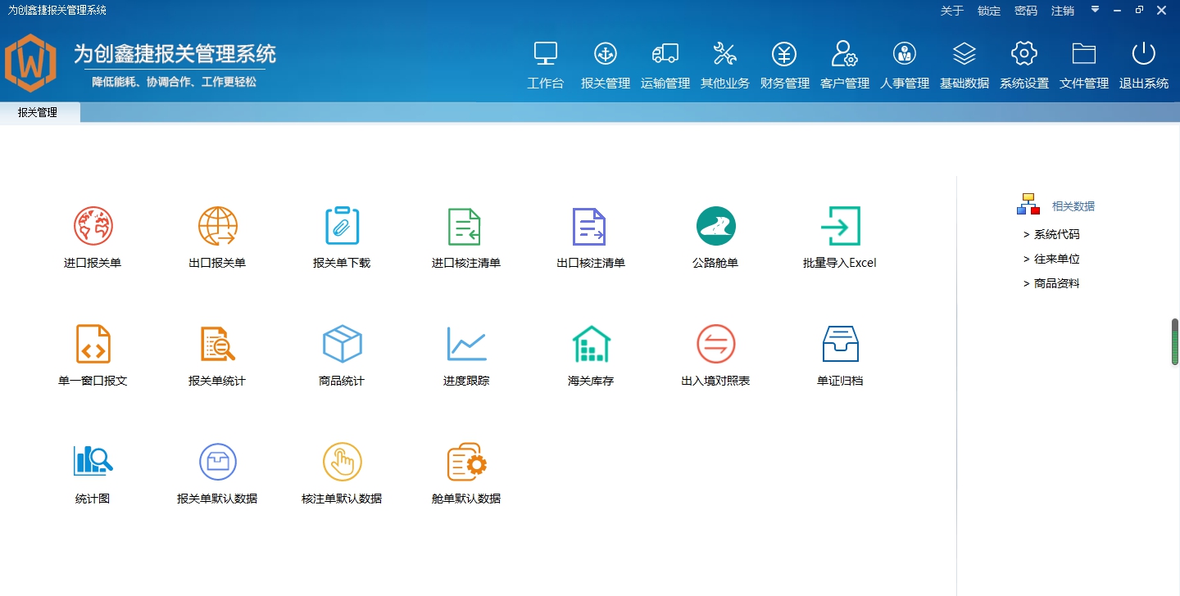This screenshot has width=1180, height=596.
Task: Open the title bar dropdown arrow menu
Action: pos(1095,11)
